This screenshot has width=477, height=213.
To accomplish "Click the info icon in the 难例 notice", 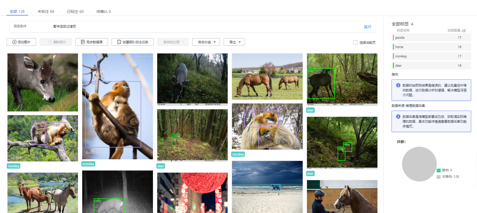I will click(398, 85).
